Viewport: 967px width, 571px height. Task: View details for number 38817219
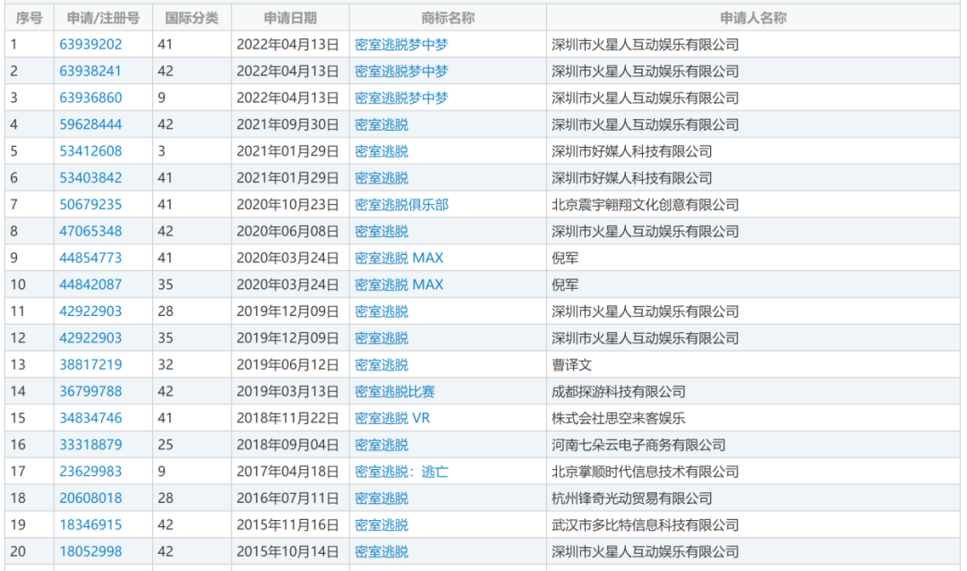(90, 365)
